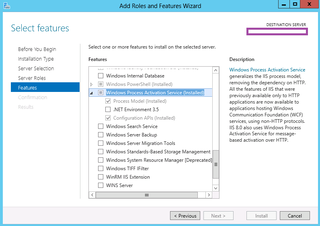Collapse Windows Process Activation Service node
Screen dimensions: 320x226
[91, 93]
